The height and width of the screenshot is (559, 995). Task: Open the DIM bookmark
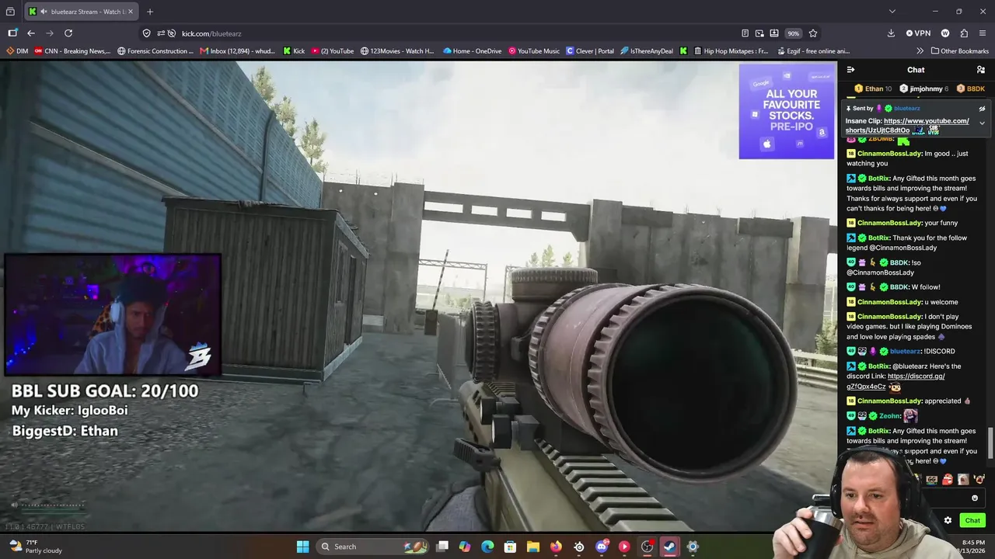17,51
